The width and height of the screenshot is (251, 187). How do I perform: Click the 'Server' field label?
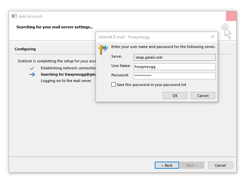[x=116, y=56]
